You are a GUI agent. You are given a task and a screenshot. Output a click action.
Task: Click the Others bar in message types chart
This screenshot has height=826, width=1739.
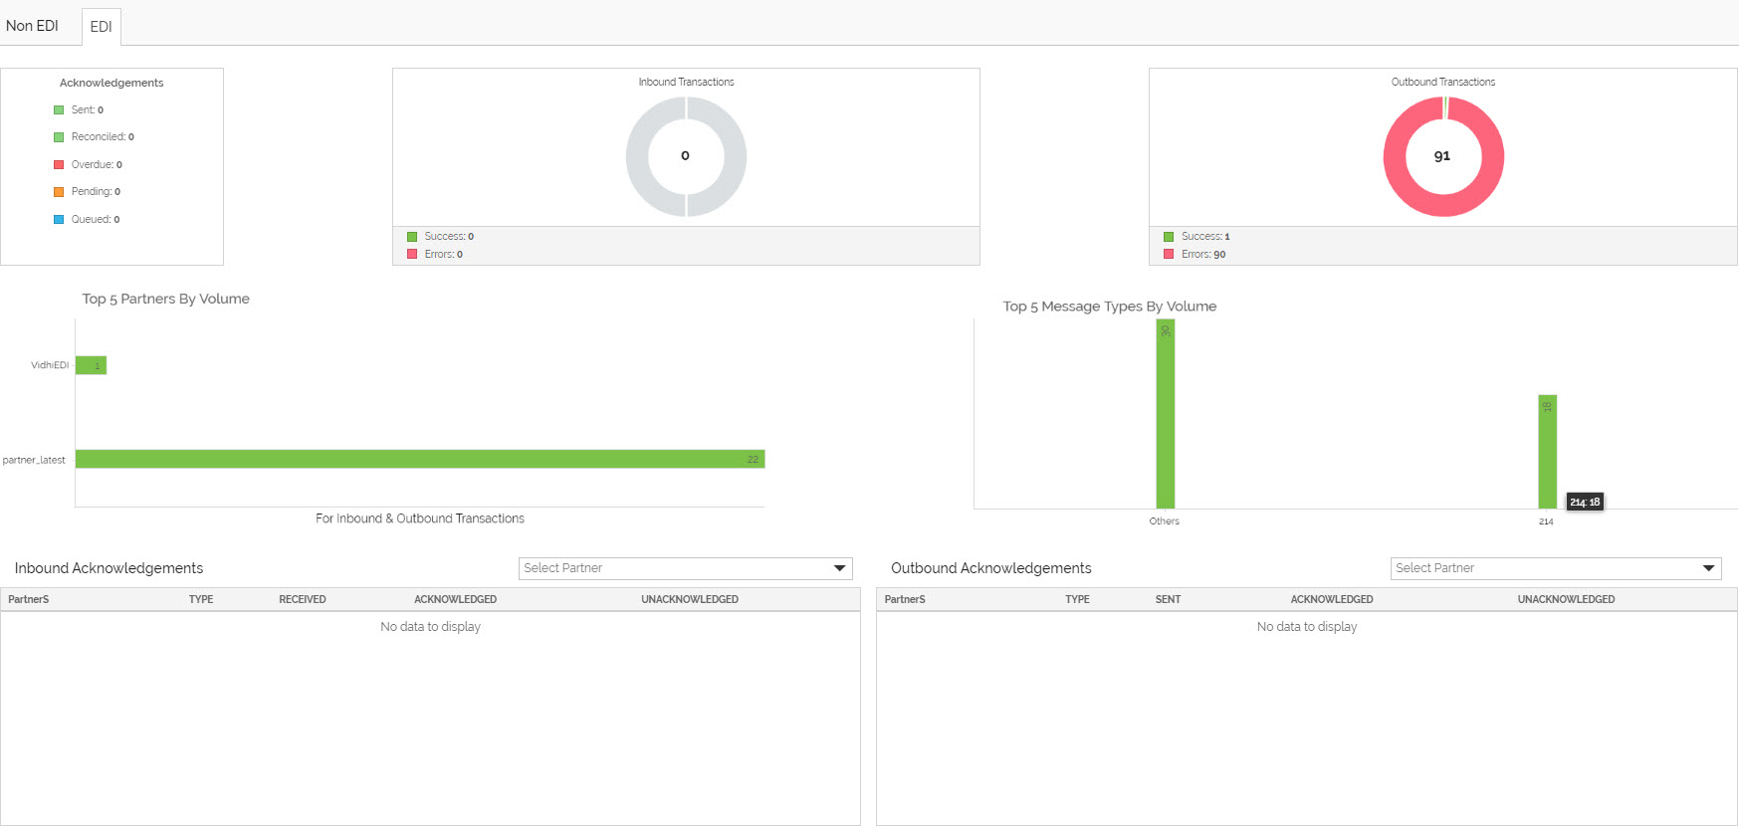(1165, 414)
